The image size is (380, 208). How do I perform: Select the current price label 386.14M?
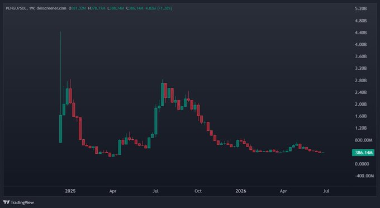[363, 153]
